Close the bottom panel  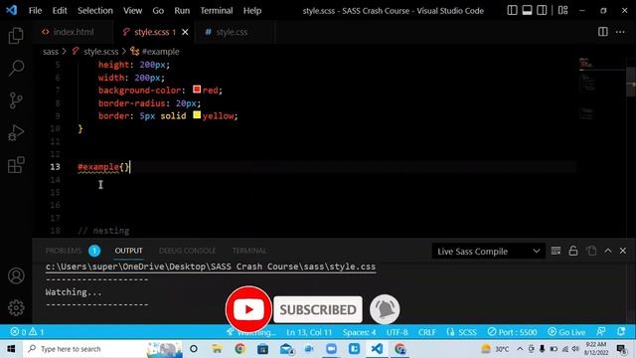623,251
